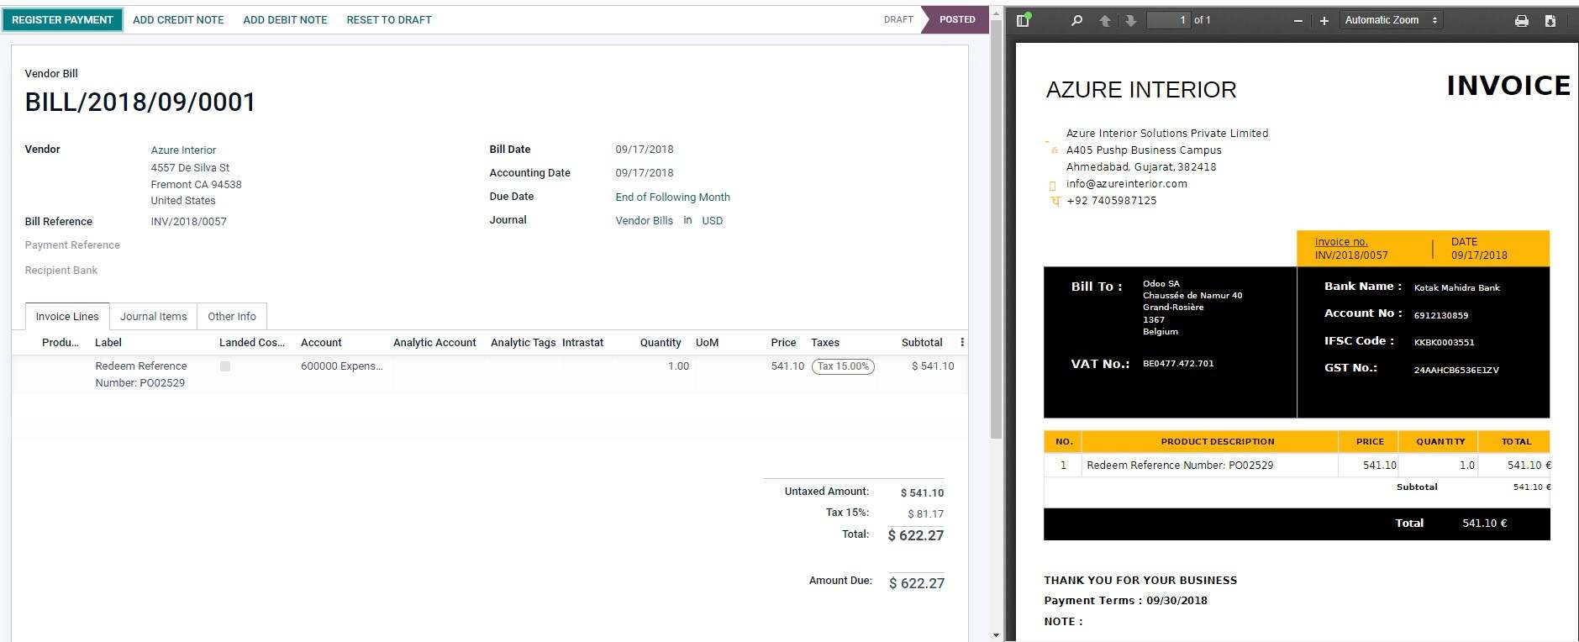Open the Automatic Zoom dropdown
The image size is (1579, 642).
pyautogui.click(x=1391, y=20)
